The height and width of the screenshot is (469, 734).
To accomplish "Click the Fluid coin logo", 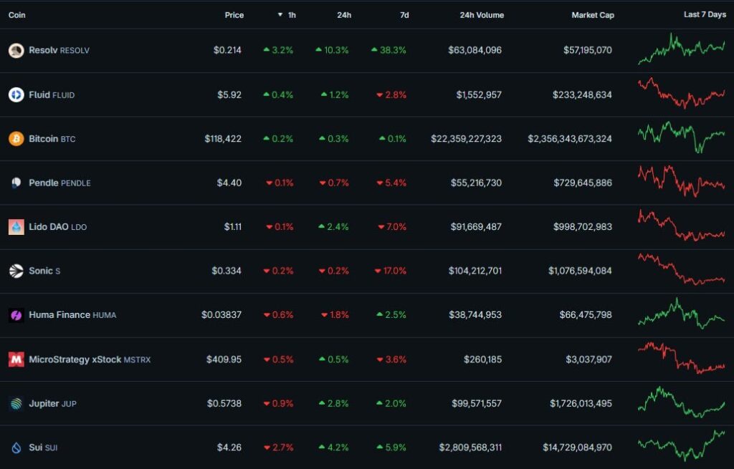I will pyautogui.click(x=15, y=95).
